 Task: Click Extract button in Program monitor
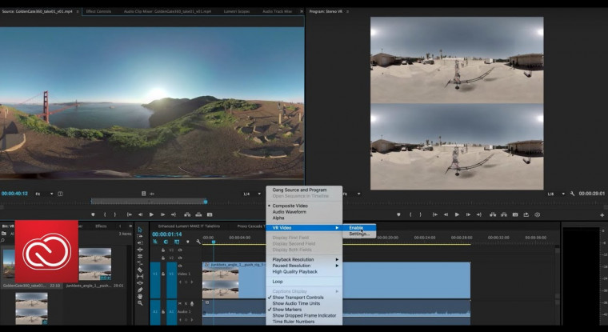coord(504,214)
